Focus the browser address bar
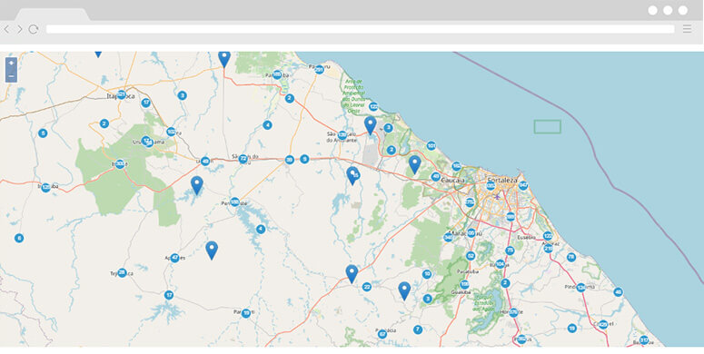Viewport: 704px width, 354px height. [360, 29]
